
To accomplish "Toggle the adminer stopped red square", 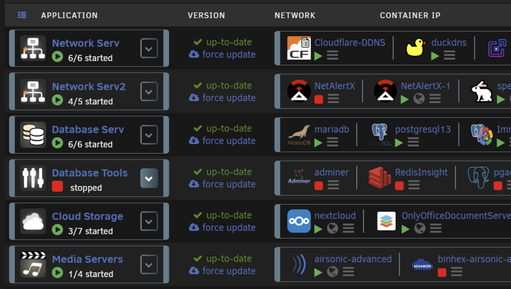I will click(x=319, y=186).
